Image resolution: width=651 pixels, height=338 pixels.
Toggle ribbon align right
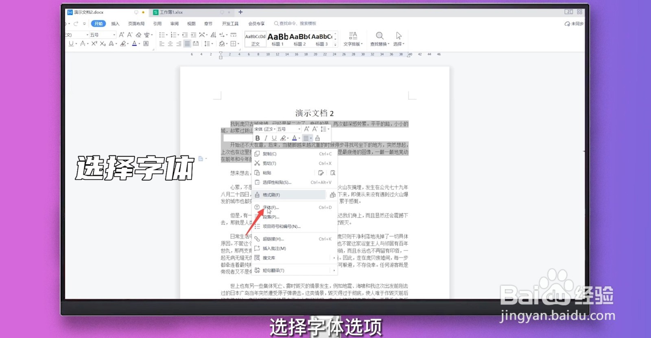179,44
